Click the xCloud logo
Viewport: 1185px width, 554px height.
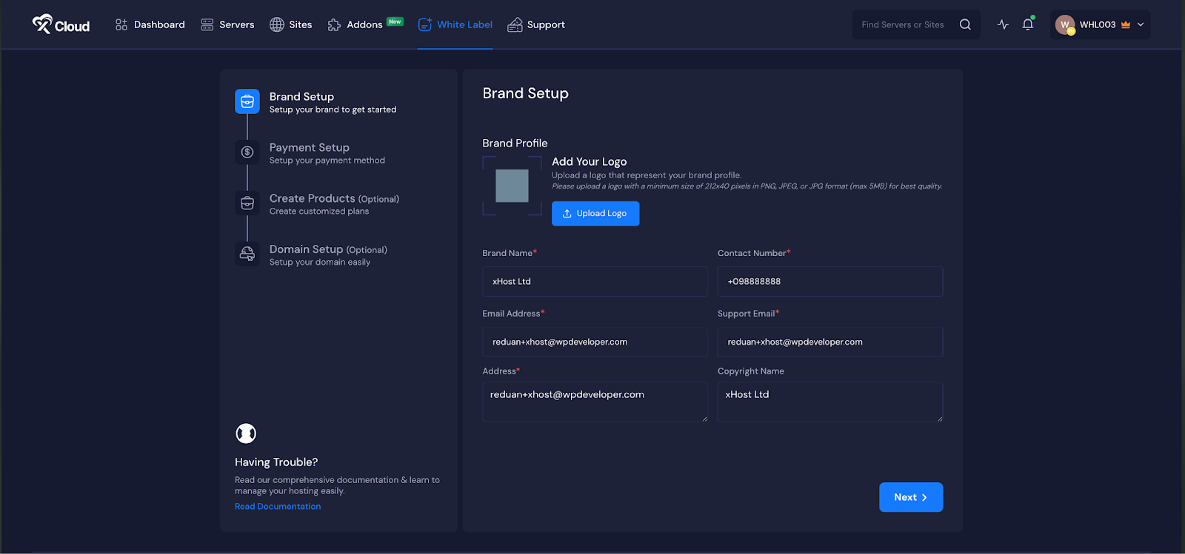pyautogui.click(x=61, y=24)
